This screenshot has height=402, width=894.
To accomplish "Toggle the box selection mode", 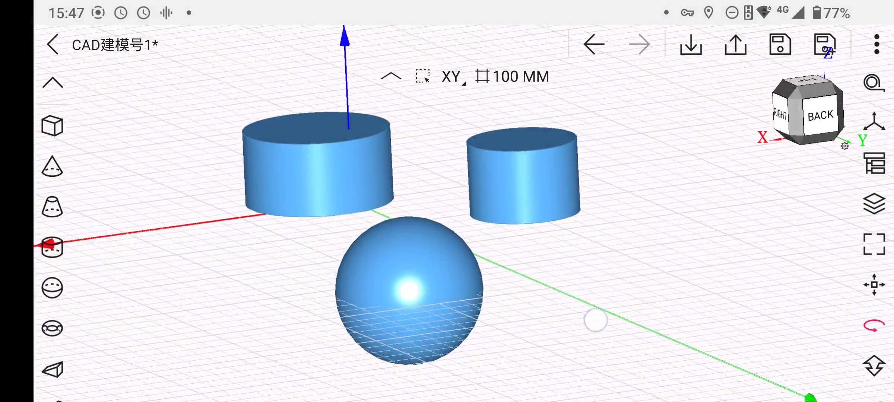I will (422, 76).
